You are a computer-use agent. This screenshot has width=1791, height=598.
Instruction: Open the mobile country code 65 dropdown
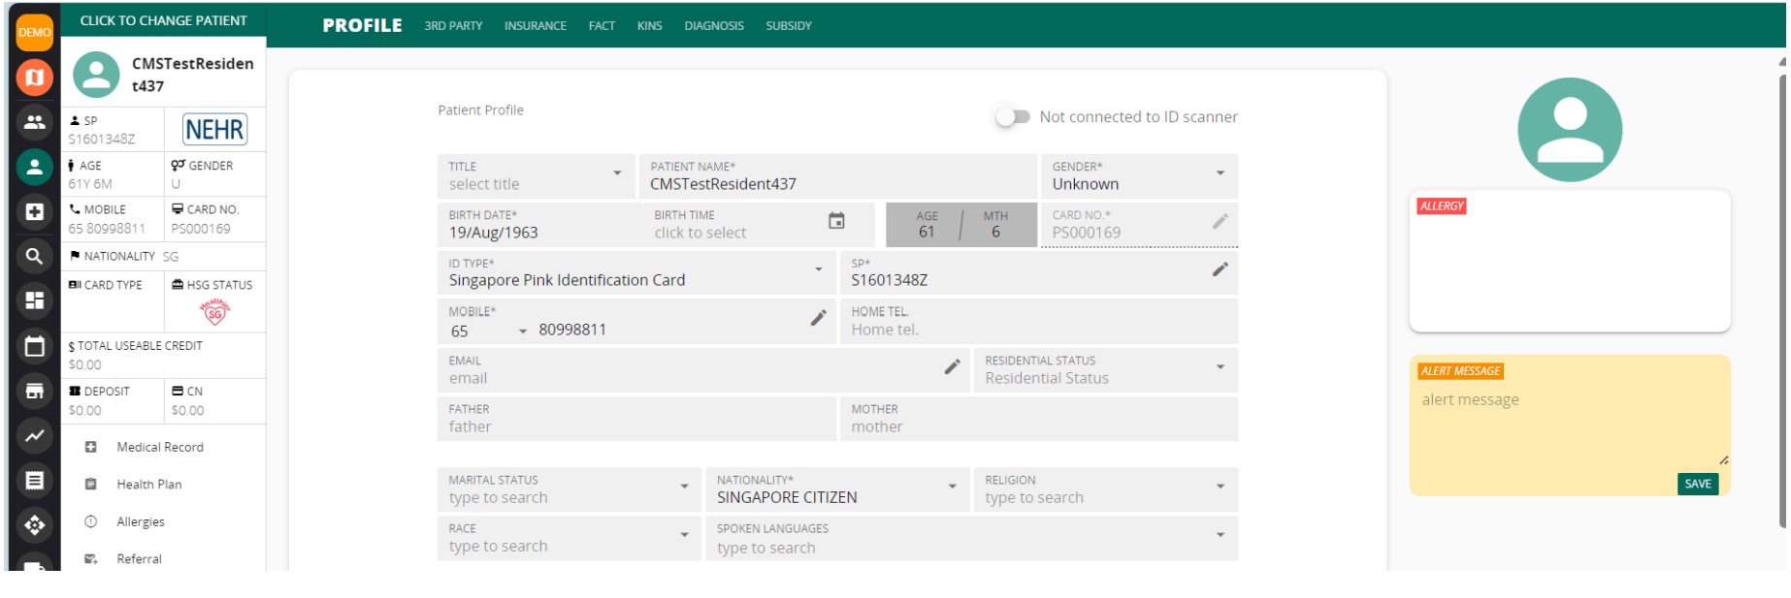[488, 330]
